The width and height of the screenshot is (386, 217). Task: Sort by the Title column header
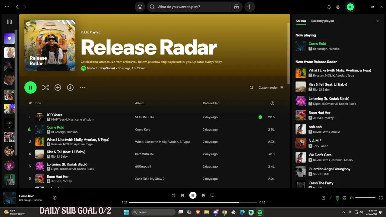pyautogui.click(x=38, y=103)
